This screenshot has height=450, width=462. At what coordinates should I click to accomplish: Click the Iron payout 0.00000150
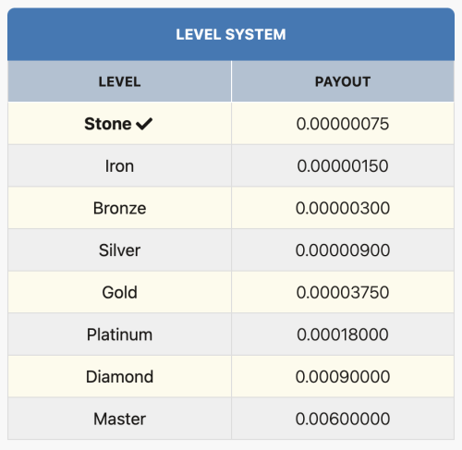343,166
